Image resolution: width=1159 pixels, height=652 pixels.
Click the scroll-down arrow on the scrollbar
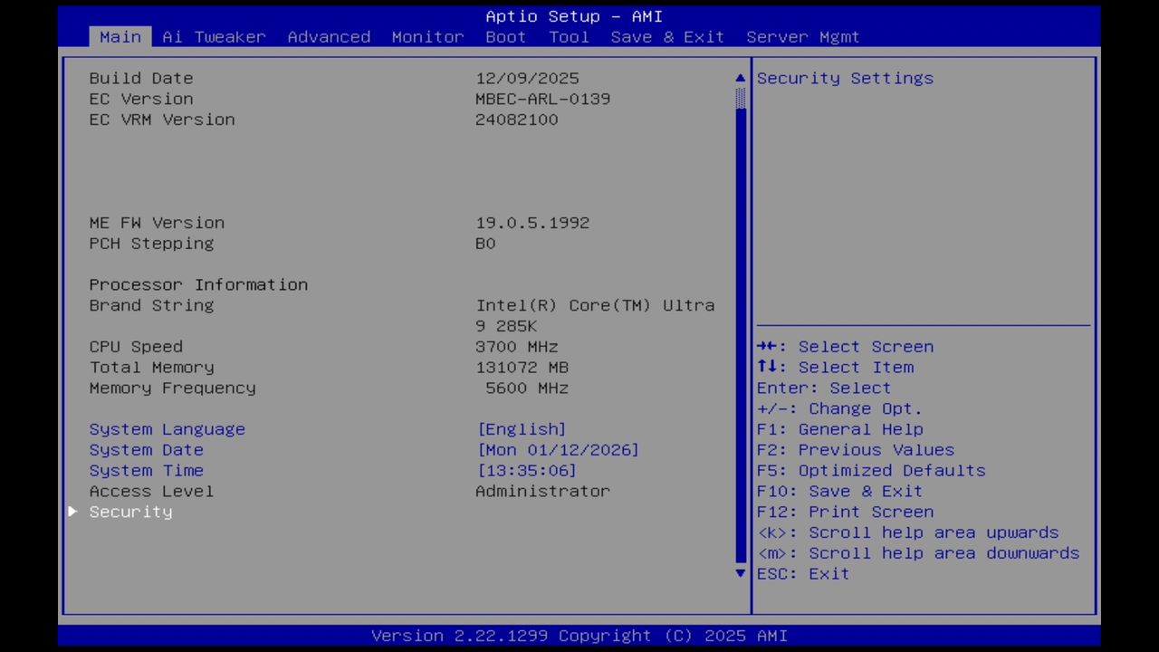(x=740, y=573)
